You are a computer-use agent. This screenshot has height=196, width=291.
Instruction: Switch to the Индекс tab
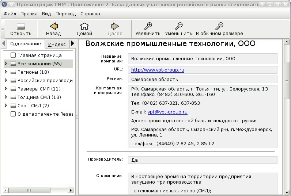click(57, 44)
